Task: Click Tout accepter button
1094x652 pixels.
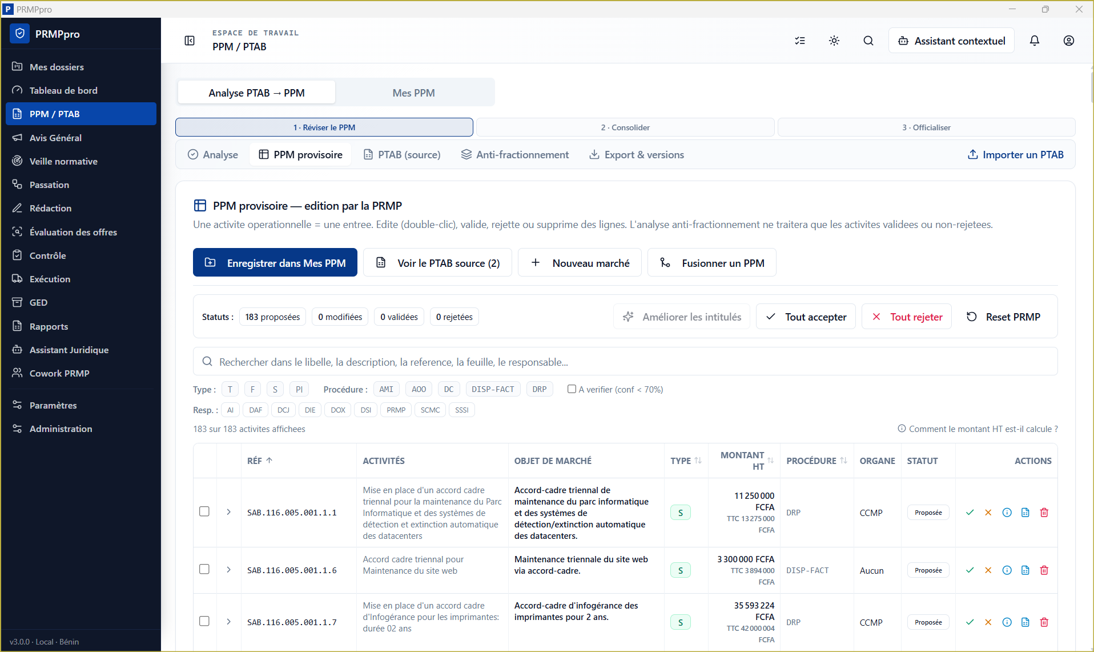Action: coord(806,317)
